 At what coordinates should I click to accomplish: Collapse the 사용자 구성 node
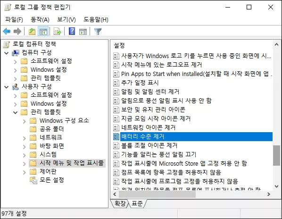7,87
